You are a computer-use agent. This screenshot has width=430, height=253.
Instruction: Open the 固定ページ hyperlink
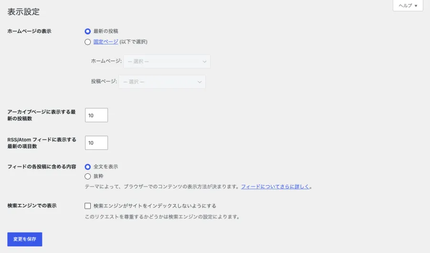click(106, 42)
